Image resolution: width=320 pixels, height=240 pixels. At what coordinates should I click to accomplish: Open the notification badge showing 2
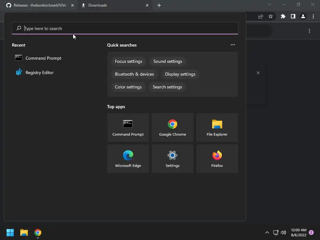(x=311, y=232)
